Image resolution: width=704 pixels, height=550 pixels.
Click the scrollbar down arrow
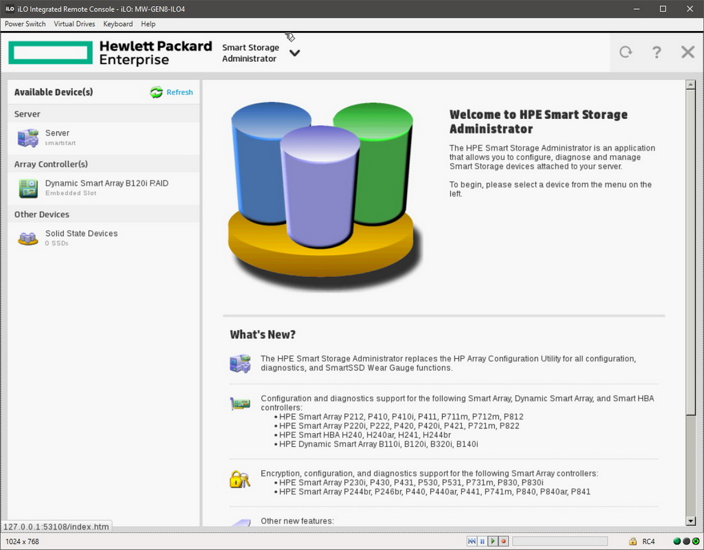(690, 521)
